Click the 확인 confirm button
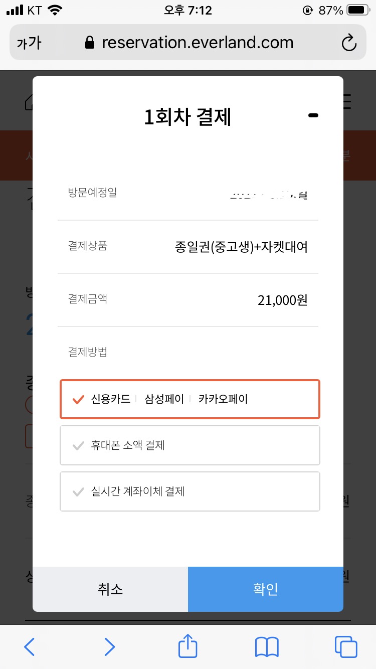Screen dimensions: 376x669 [x=266, y=589]
